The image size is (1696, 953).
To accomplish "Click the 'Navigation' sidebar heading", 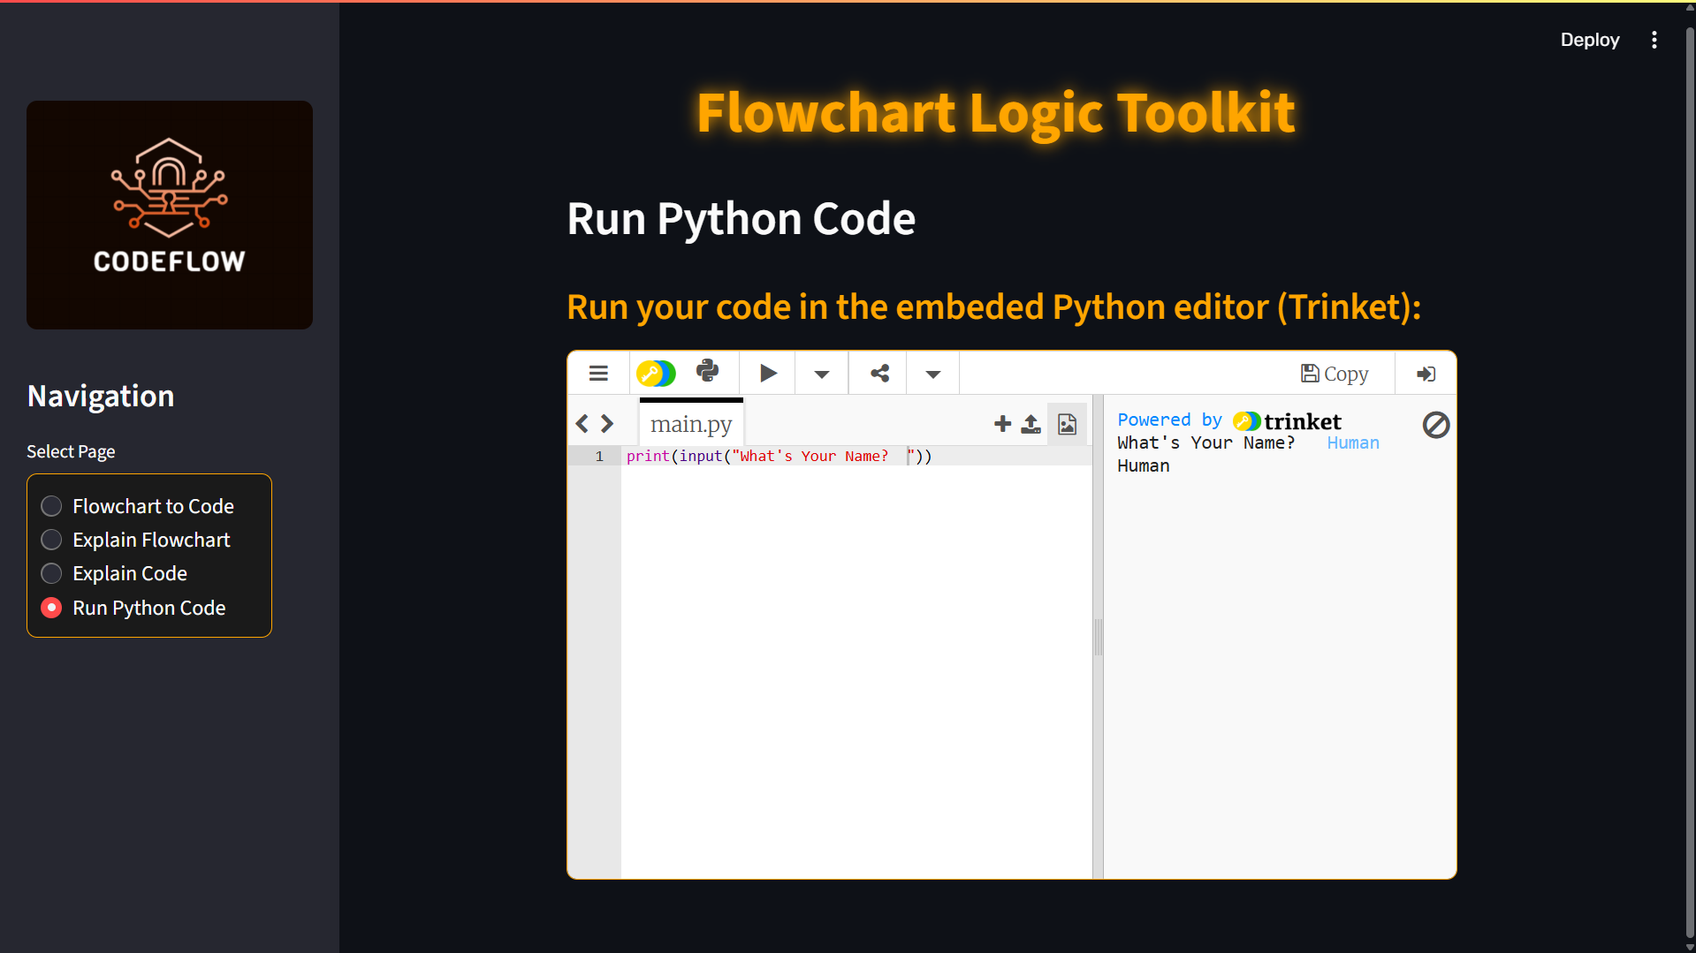I will click(101, 396).
